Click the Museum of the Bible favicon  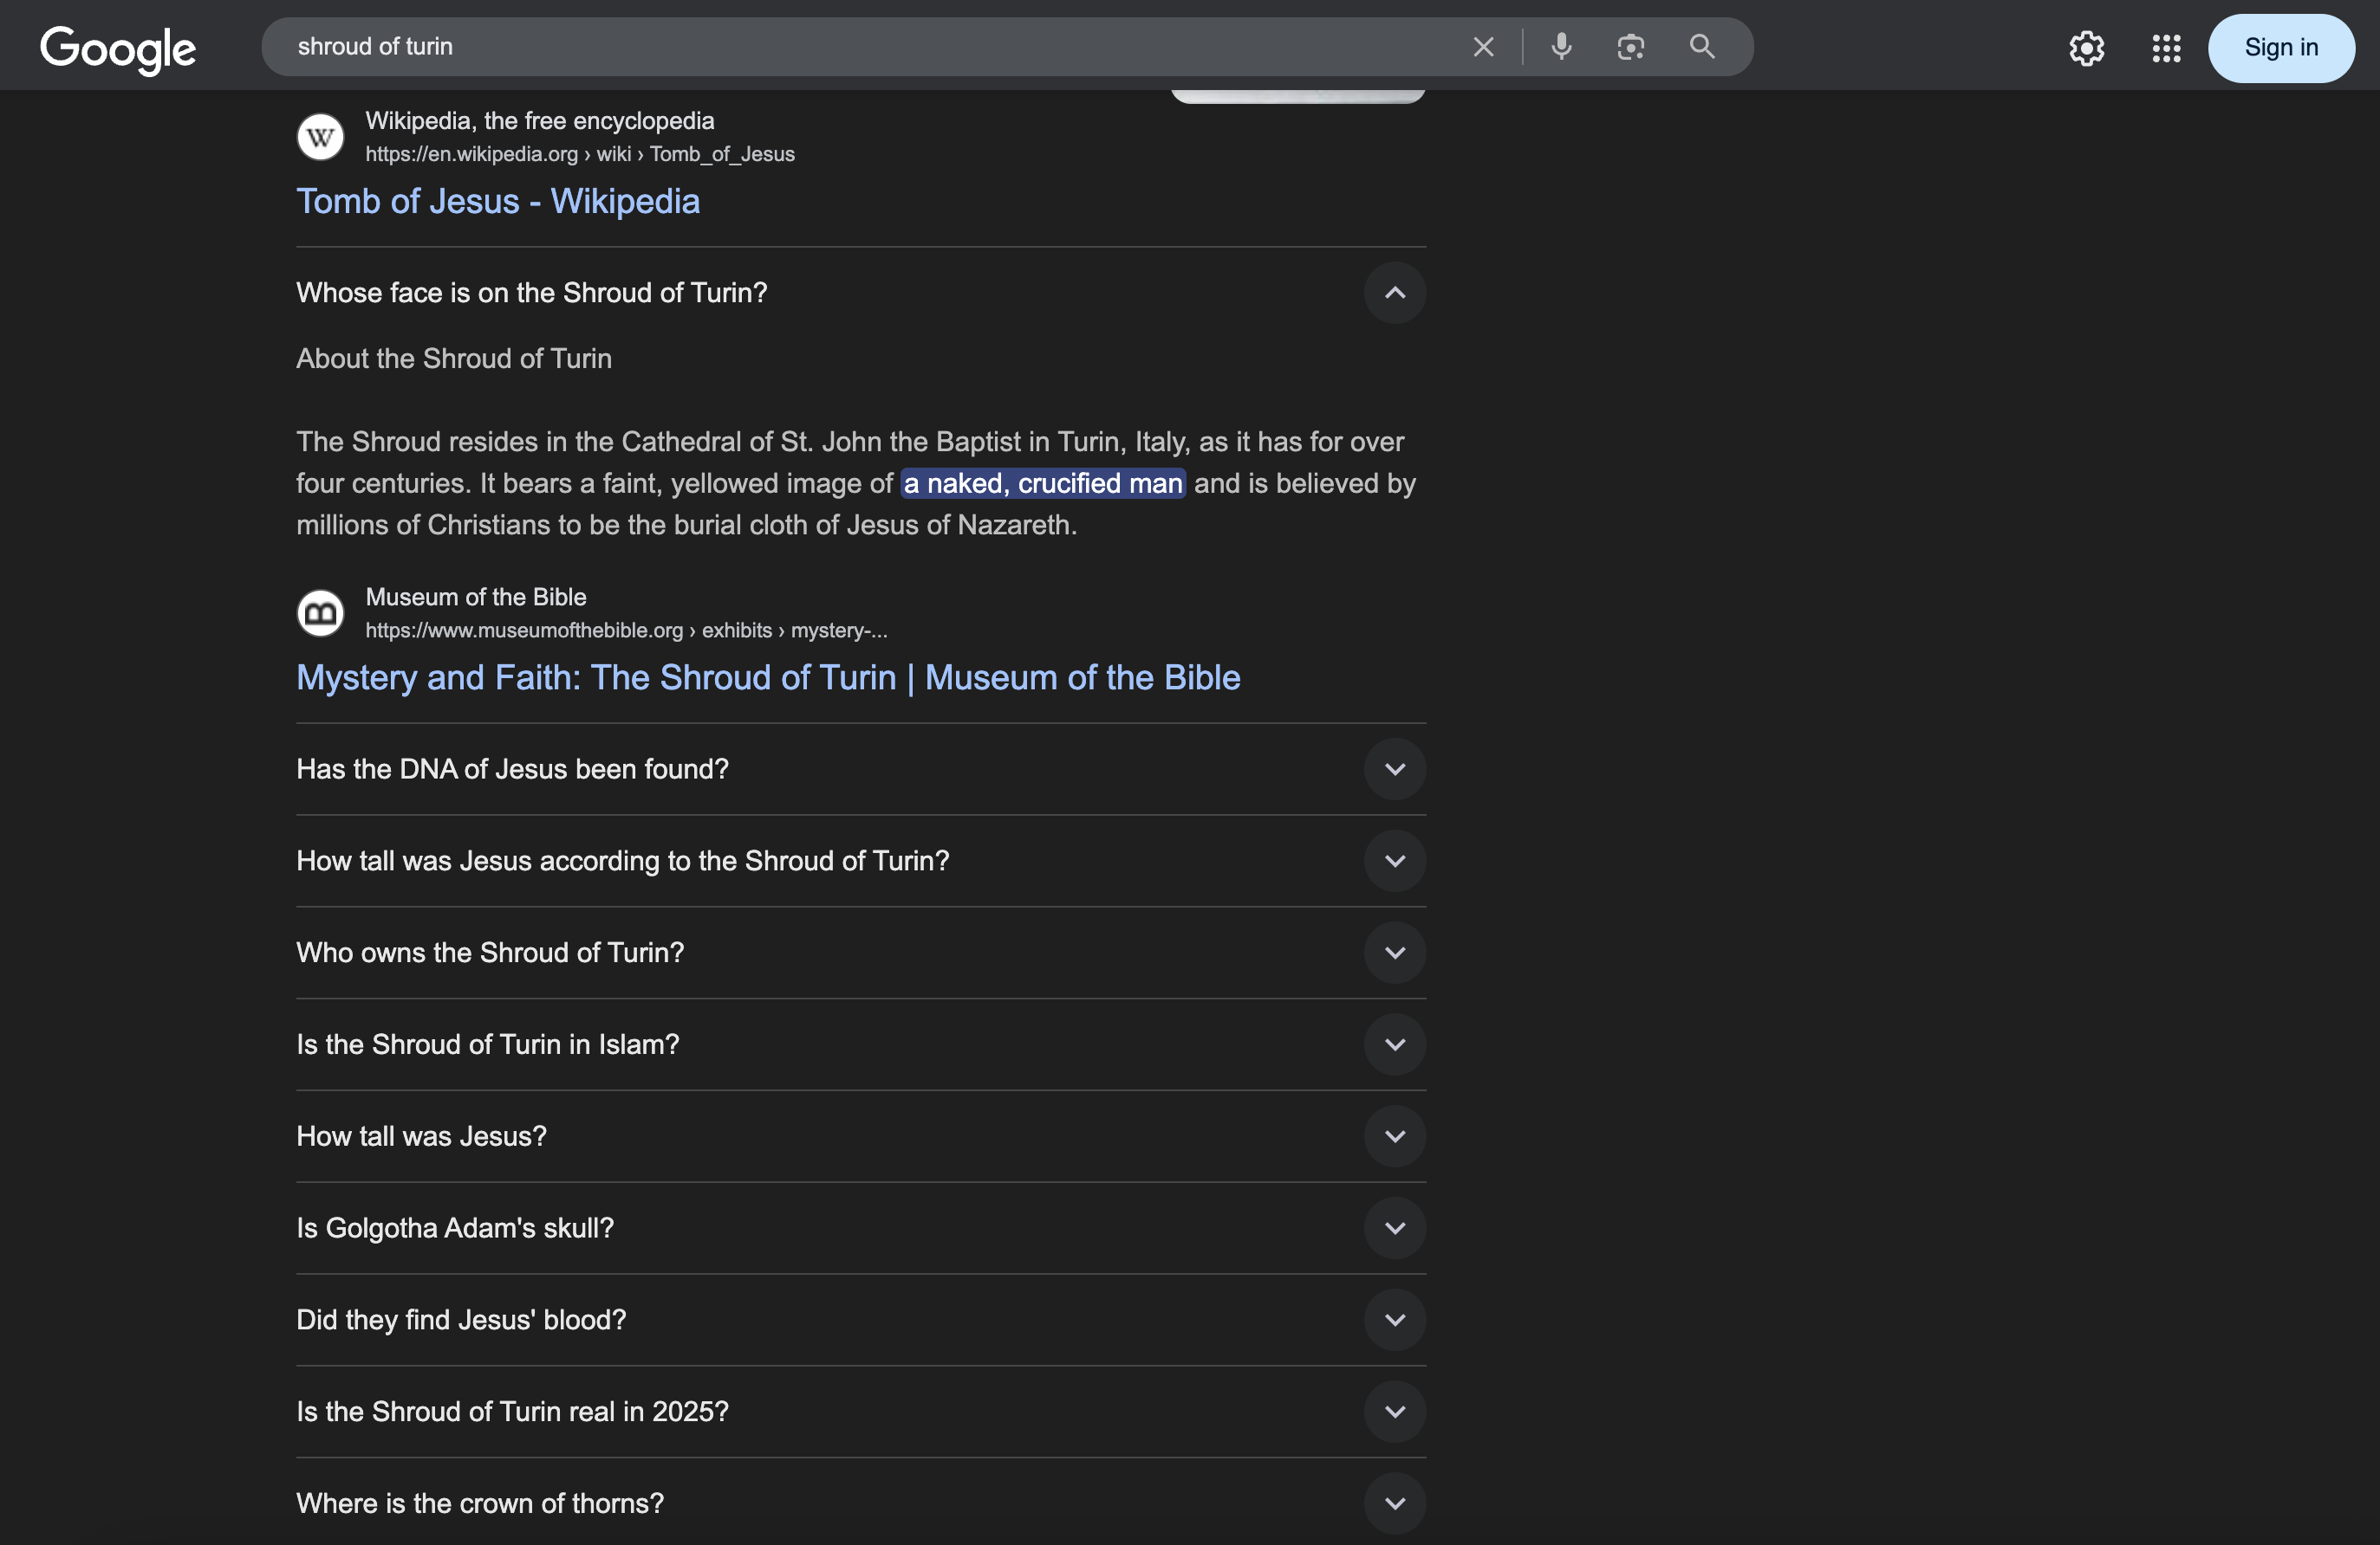tap(320, 612)
